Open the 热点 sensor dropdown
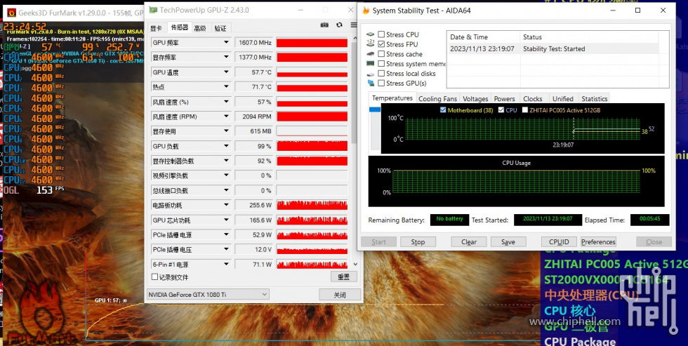The height and width of the screenshot is (346, 688). 226,87
